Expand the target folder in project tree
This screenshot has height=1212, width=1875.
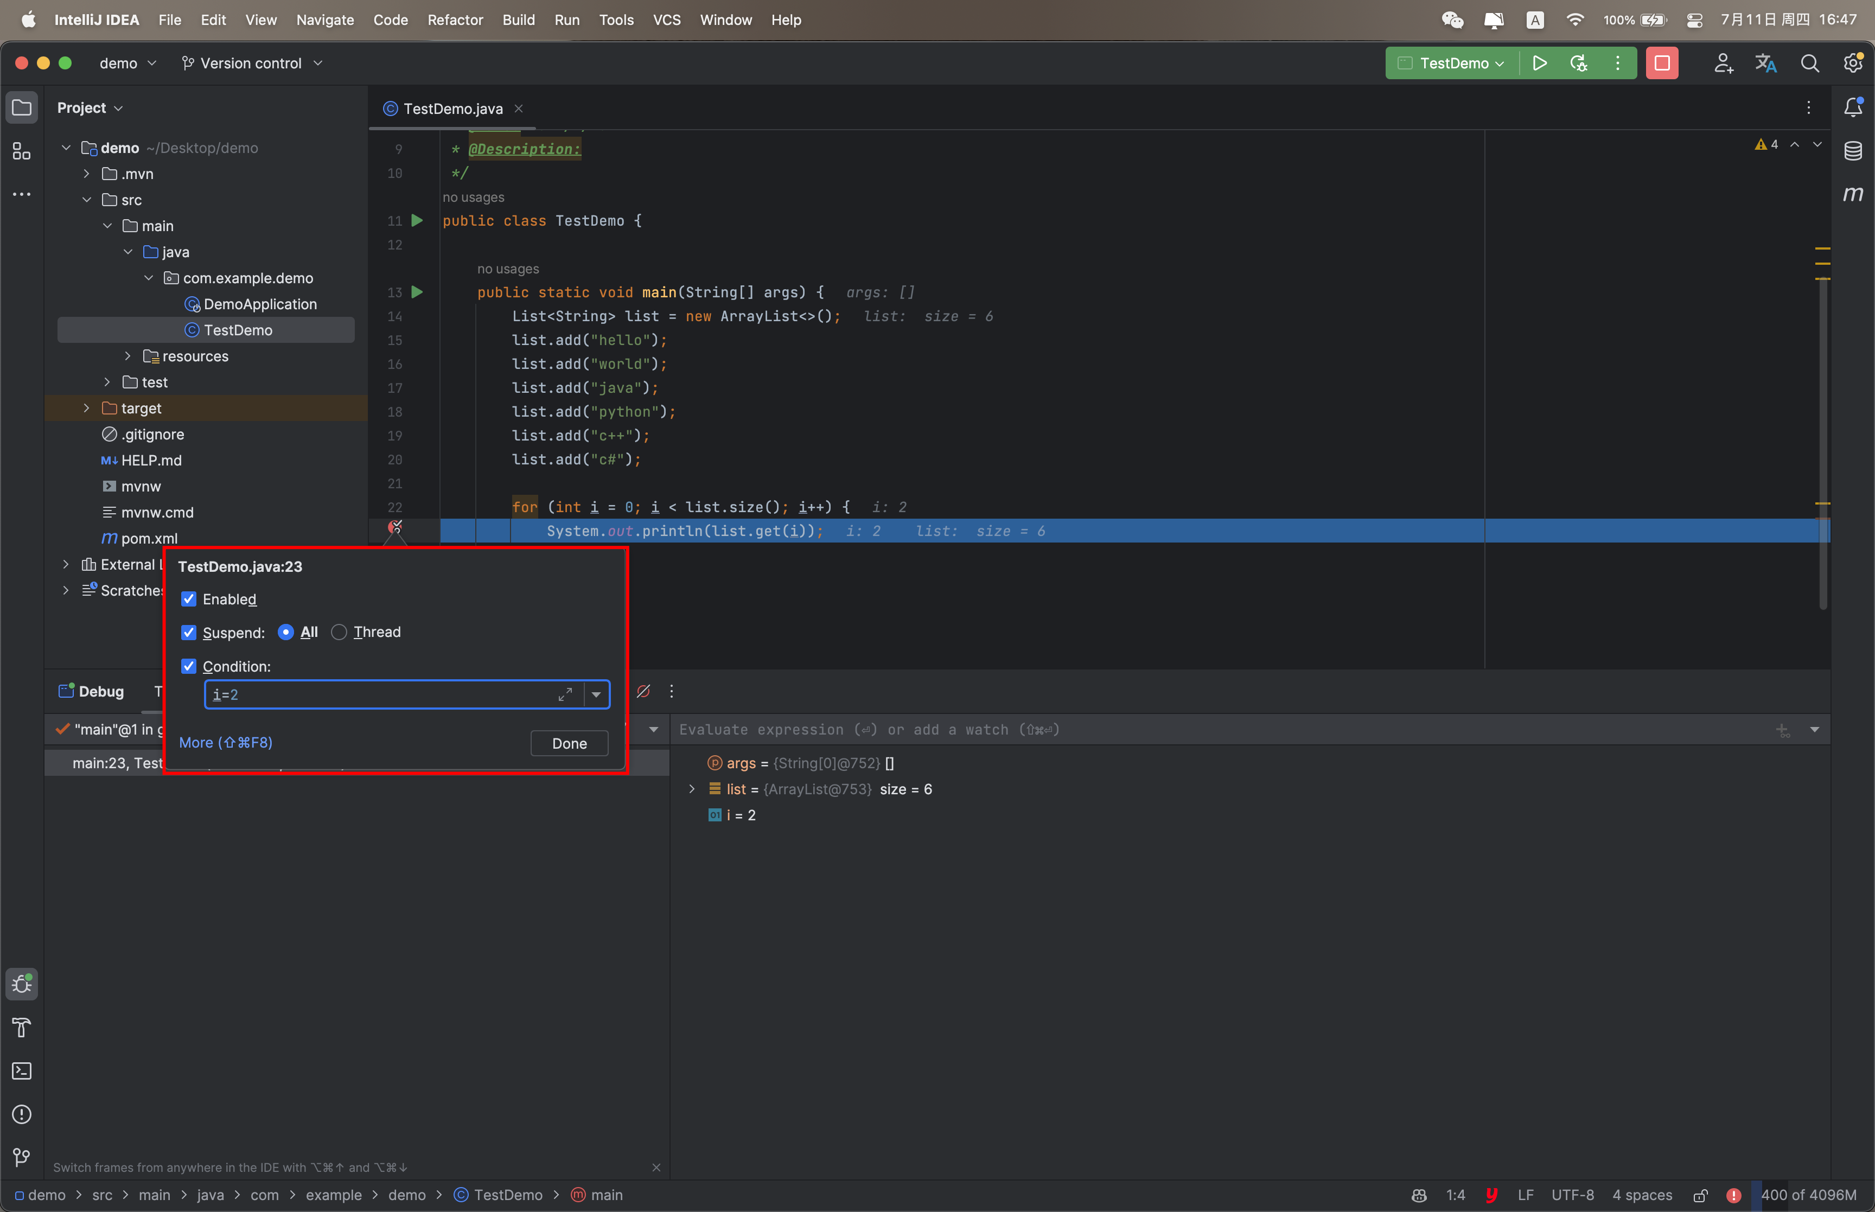click(87, 407)
